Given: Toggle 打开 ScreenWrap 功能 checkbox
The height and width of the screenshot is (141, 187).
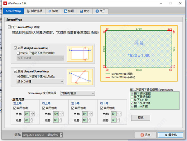Looking at the screenshot, I should (9, 27).
